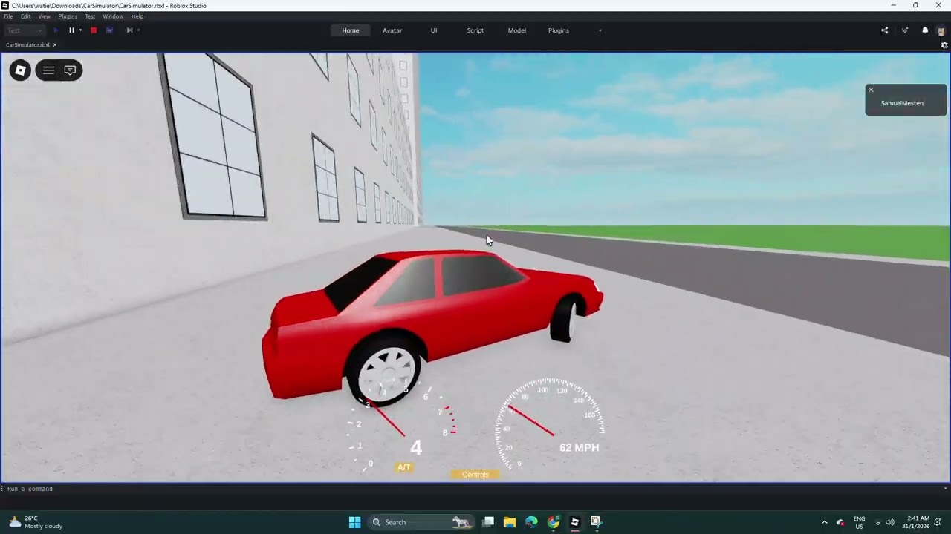Close the SamuelMesten player list panel
Viewport: 951px width, 534px height.
[871, 90]
